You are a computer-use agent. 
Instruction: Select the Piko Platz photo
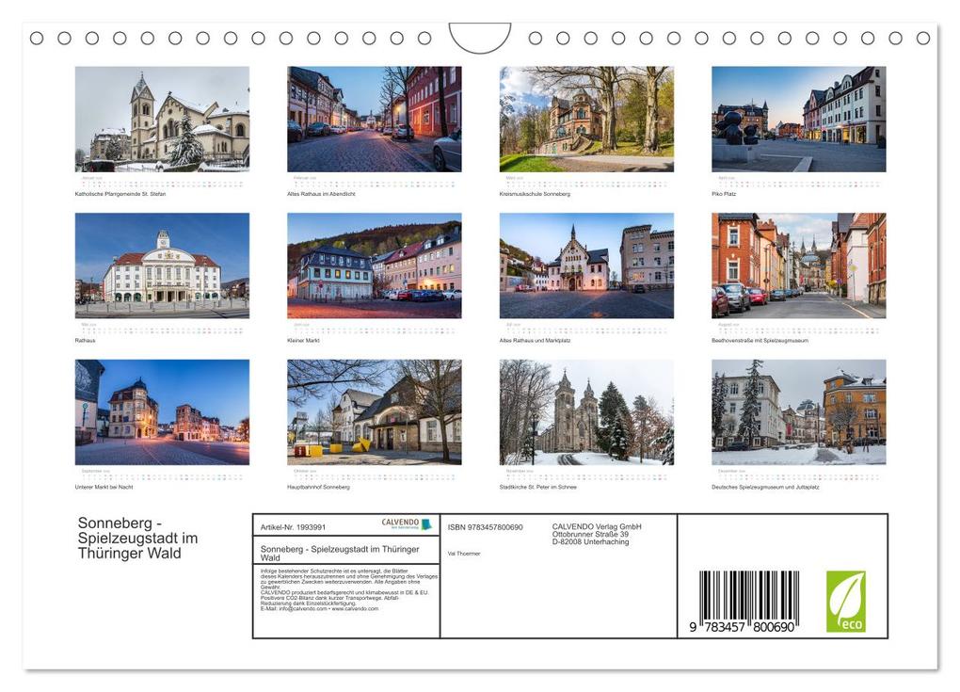pyautogui.click(x=798, y=119)
